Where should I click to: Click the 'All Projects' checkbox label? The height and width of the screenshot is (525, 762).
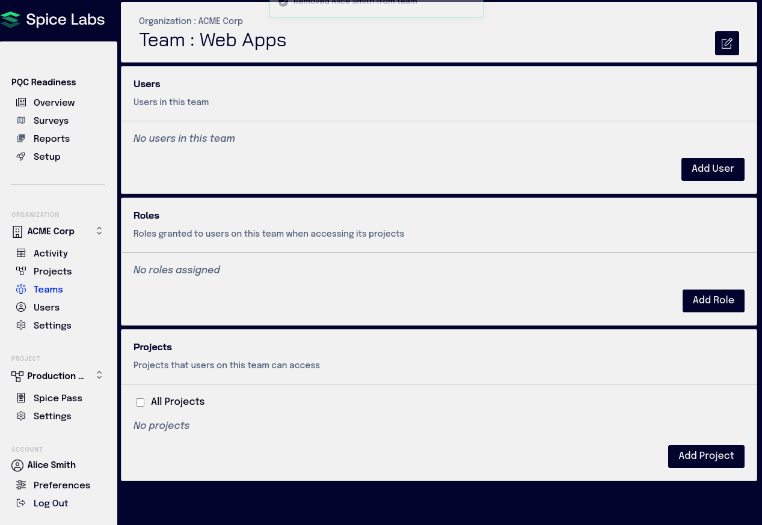click(x=178, y=402)
